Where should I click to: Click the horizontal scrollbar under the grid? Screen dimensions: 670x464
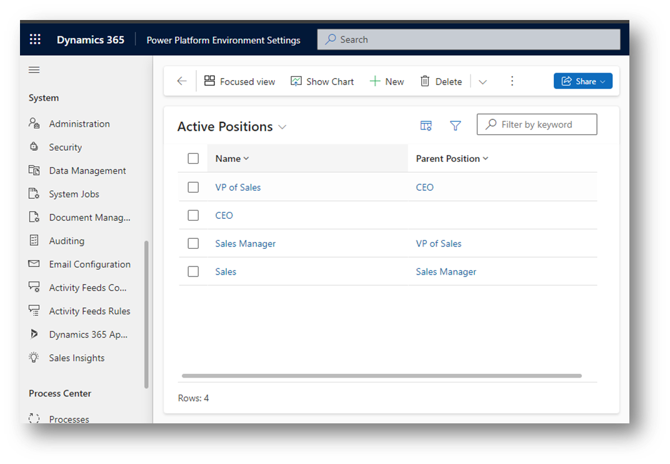381,376
